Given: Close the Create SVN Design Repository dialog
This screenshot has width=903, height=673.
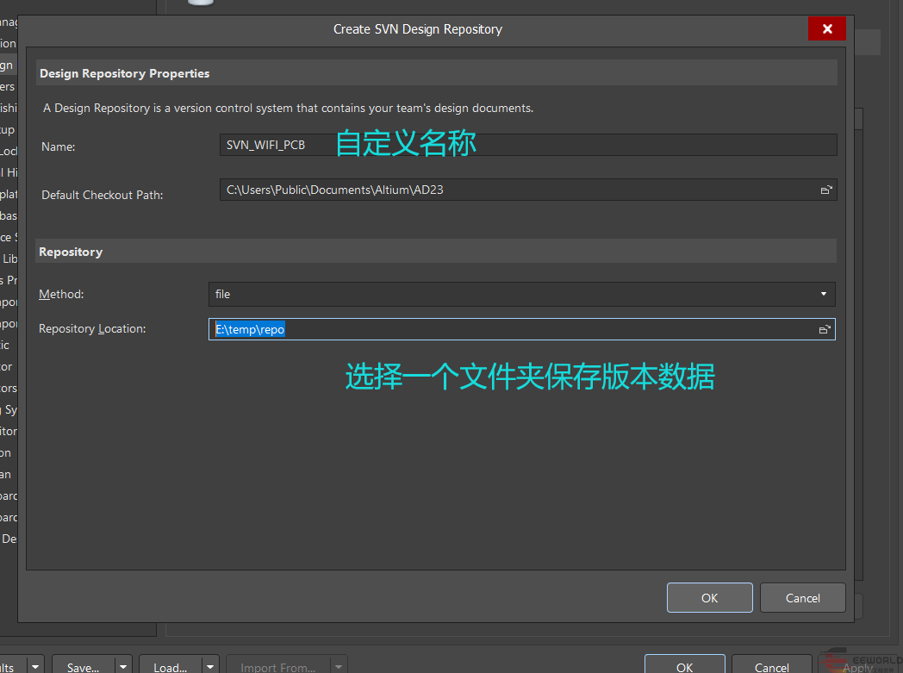Looking at the screenshot, I should click(x=827, y=28).
